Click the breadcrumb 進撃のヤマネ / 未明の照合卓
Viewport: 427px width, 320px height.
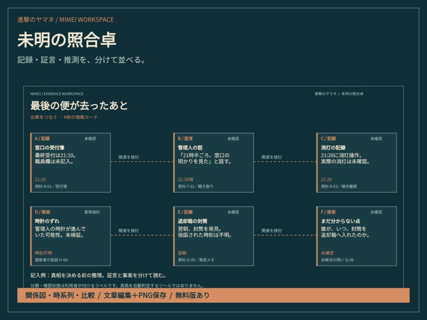click(x=339, y=94)
